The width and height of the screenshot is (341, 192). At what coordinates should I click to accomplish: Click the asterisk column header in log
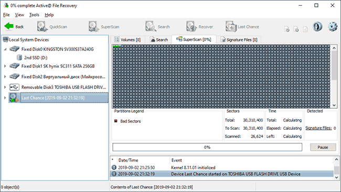112,160
